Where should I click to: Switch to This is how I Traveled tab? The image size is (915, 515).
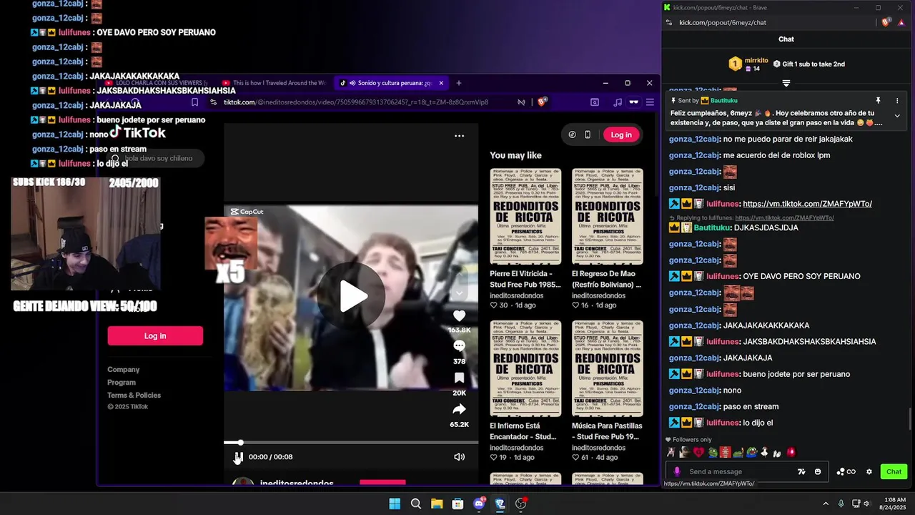click(274, 83)
